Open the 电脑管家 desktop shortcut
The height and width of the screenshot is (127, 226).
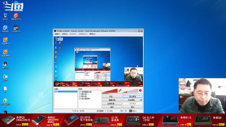[5, 29]
